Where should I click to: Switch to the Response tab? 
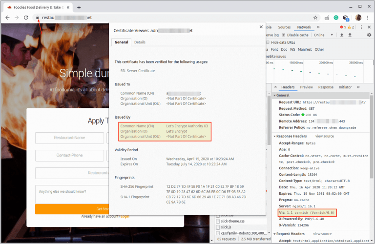click(x=326, y=87)
